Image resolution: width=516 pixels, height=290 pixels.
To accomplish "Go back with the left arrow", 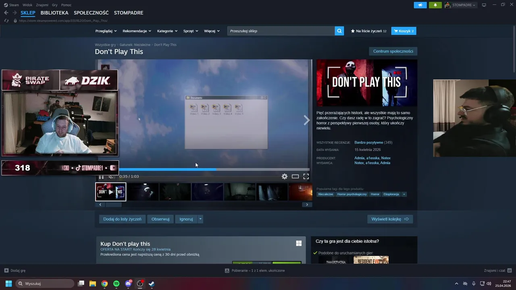I will click(6, 13).
